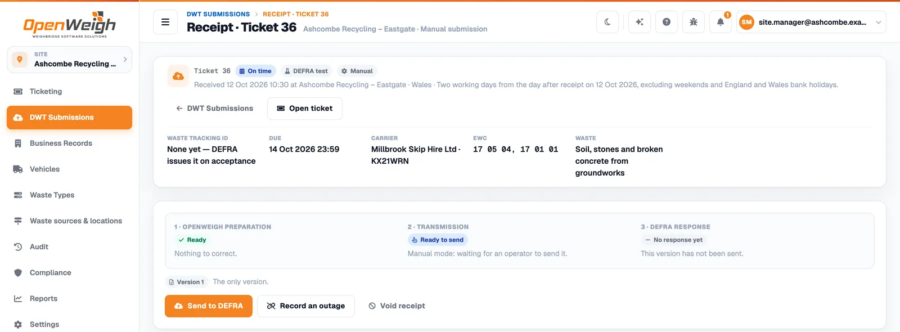Click EWC codes 17 05 04, 17 01 01
Viewport: 900px width, 332px height.
[x=516, y=149]
